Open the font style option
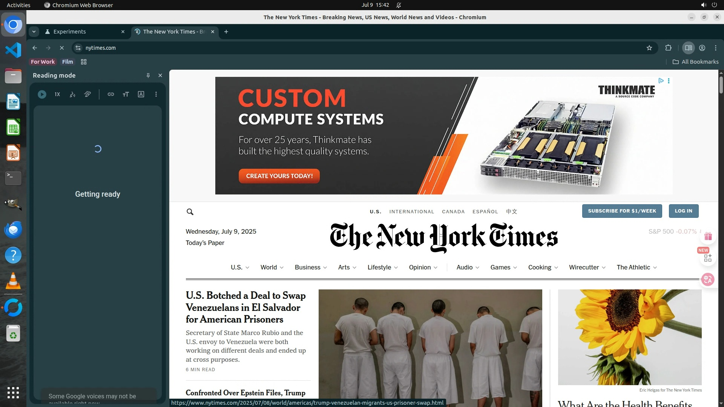This screenshot has height=407, width=724. click(x=141, y=95)
